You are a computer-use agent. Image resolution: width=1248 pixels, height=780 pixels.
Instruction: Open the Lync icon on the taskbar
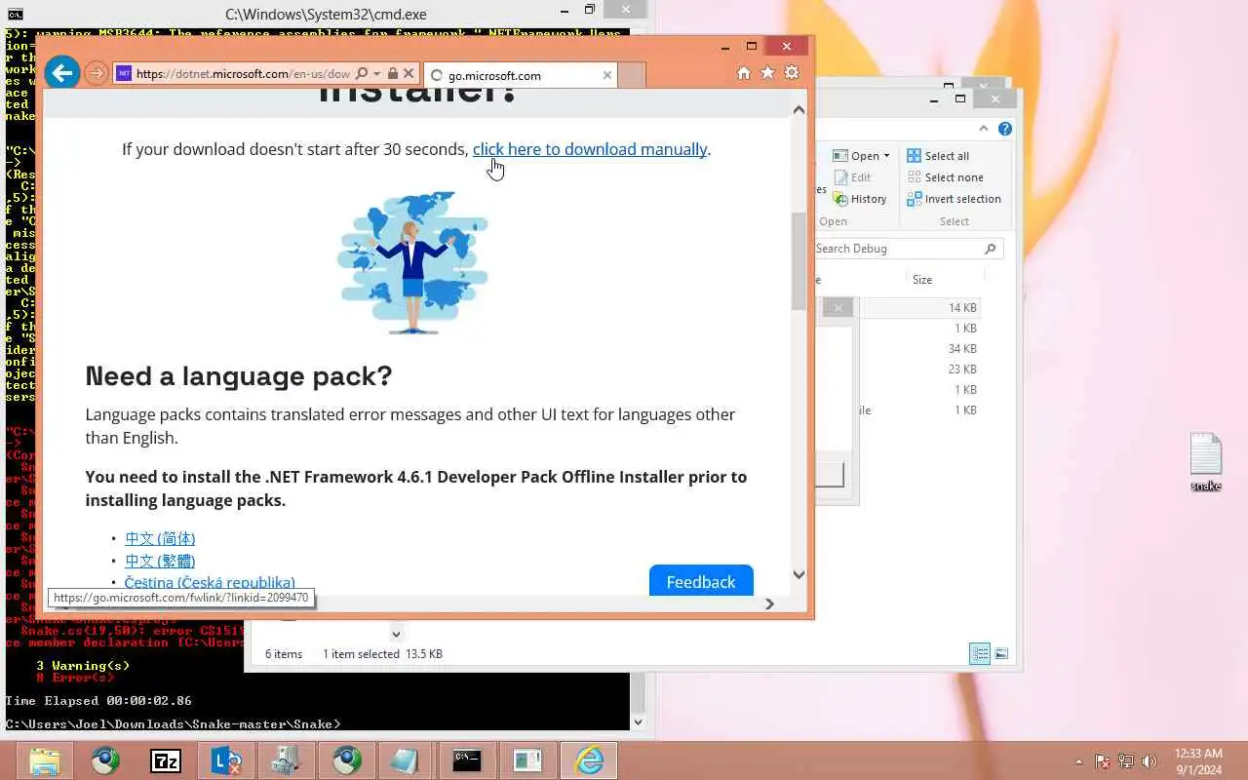(226, 760)
